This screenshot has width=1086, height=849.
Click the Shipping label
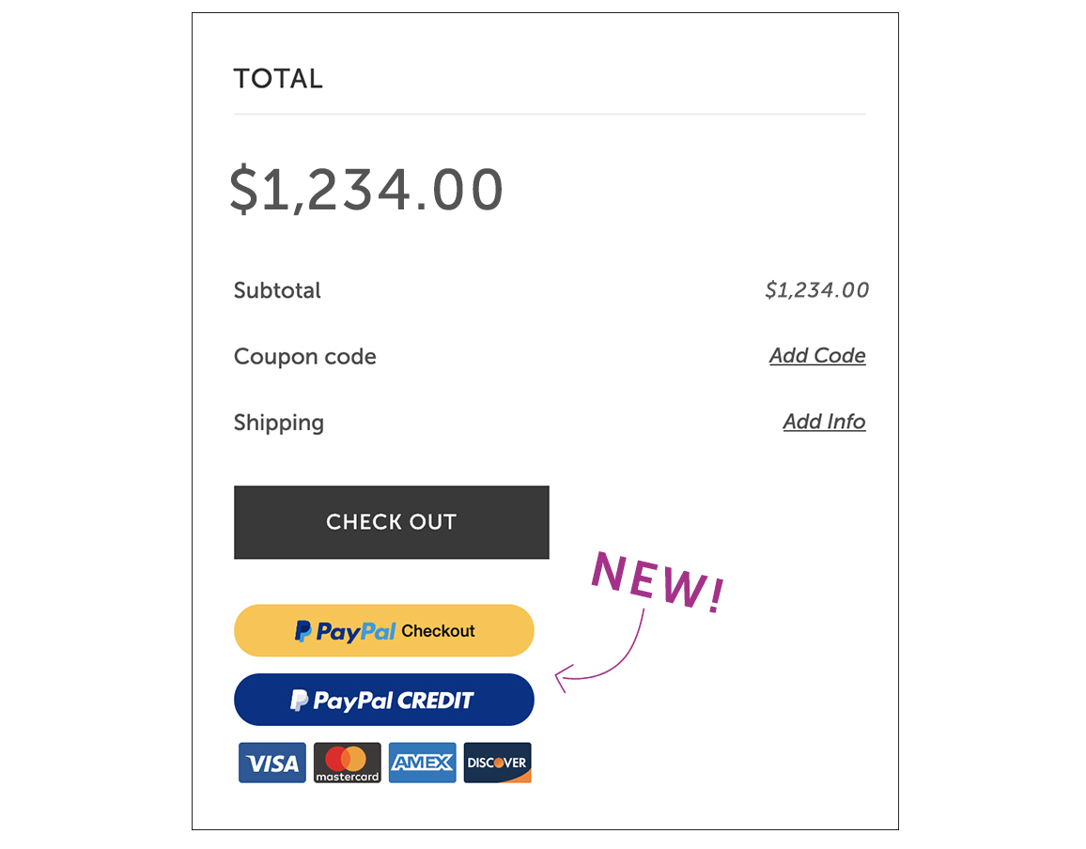tap(278, 423)
